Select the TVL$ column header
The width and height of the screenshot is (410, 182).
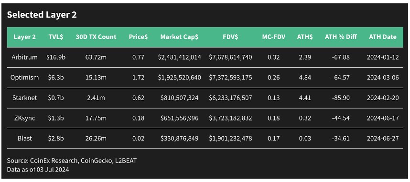tap(56, 37)
